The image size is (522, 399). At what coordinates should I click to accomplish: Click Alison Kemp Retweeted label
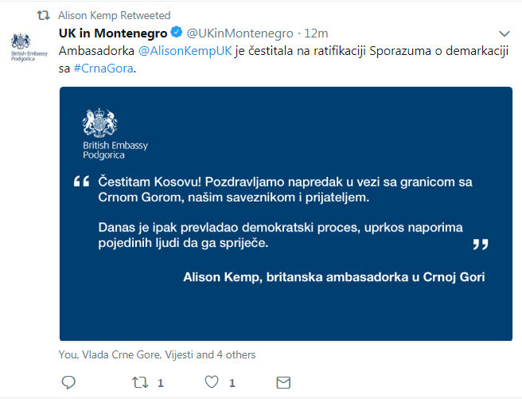click(115, 15)
